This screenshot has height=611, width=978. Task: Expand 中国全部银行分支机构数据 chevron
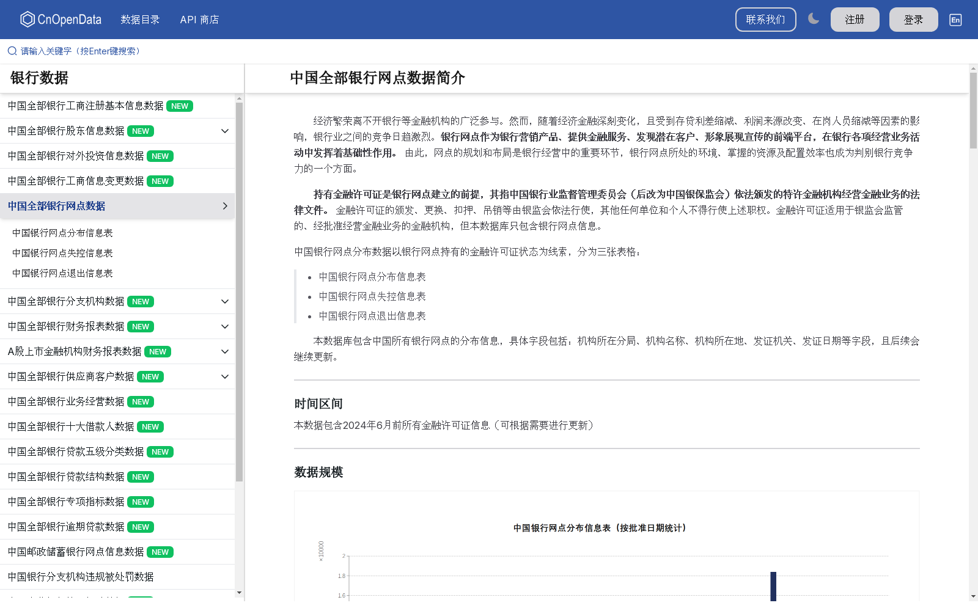(225, 301)
